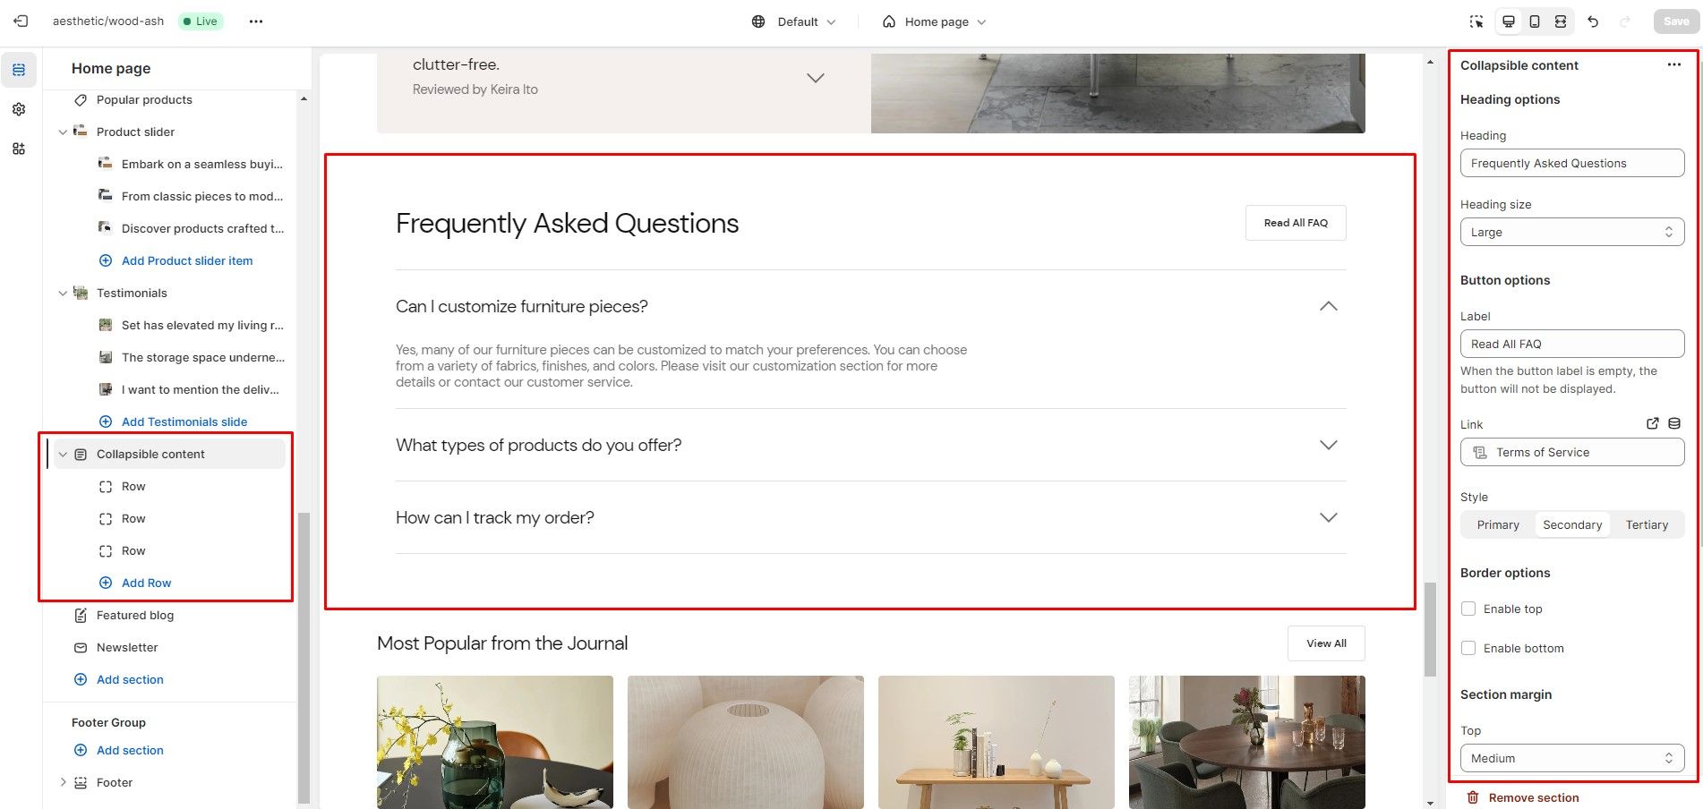Viewport: 1703px width, 809px height.
Task: Collapse the Testimonials section tree
Action: (63, 293)
